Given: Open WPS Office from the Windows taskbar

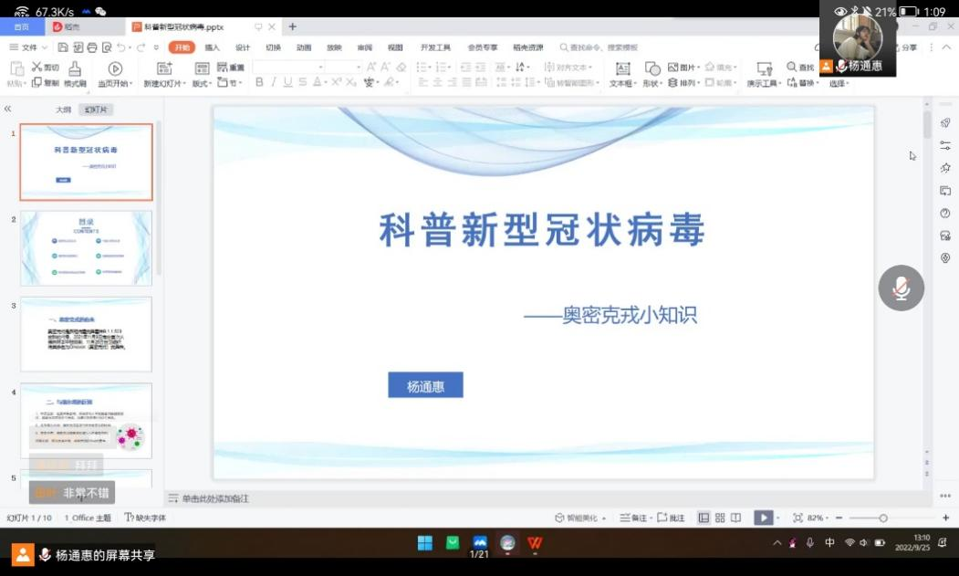Looking at the screenshot, I should pyautogui.click(x=535, y=543).
